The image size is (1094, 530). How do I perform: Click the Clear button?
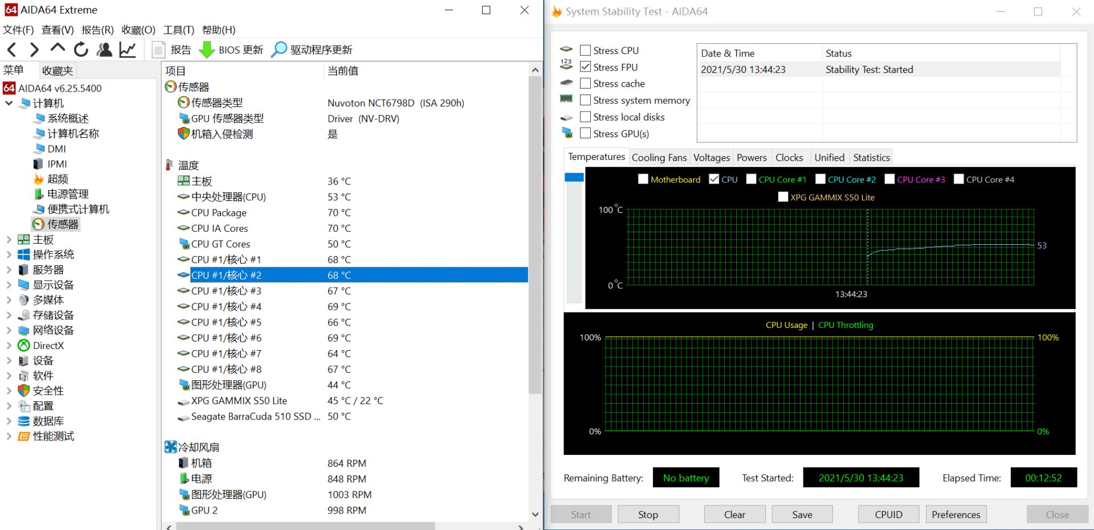734,515
